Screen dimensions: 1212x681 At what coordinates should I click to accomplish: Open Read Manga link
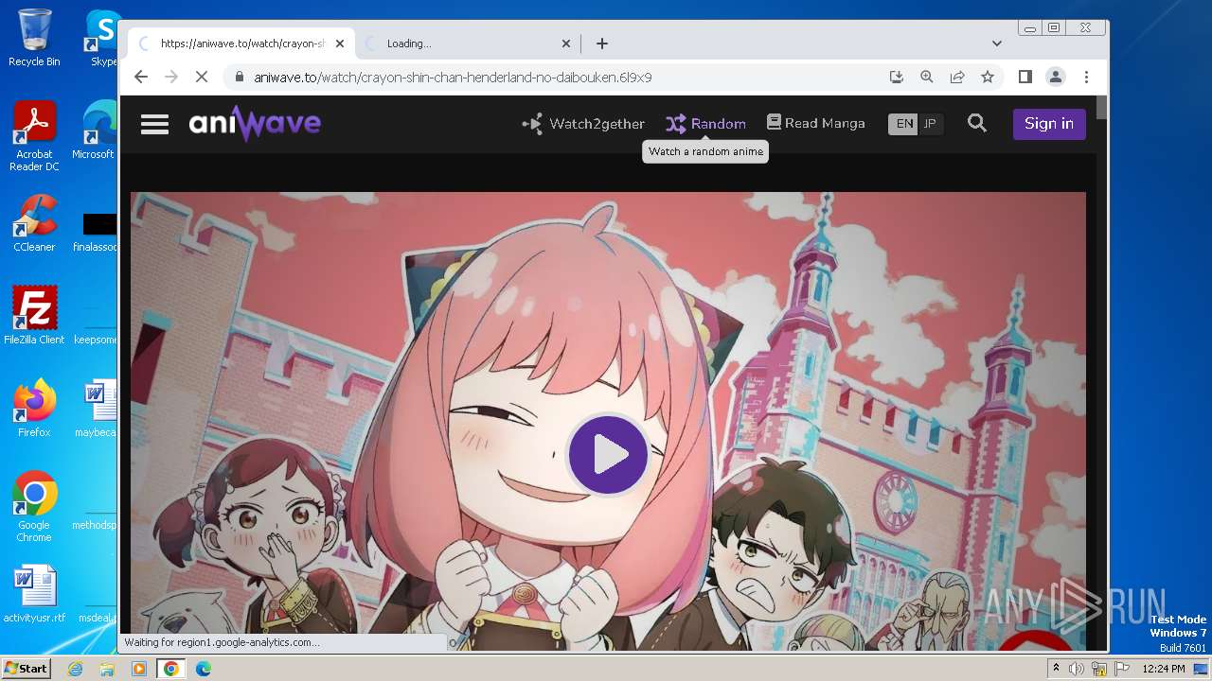(815, 123)
